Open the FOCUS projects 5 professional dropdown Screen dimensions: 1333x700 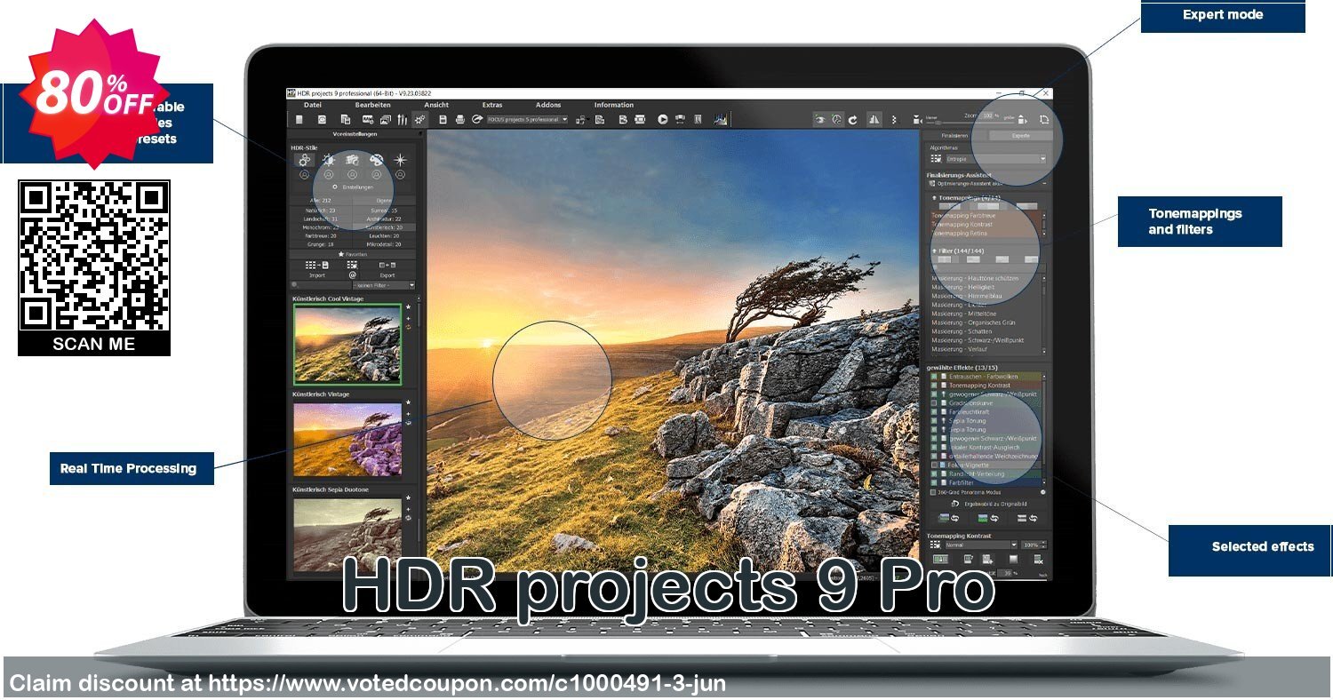pos(527,119)
